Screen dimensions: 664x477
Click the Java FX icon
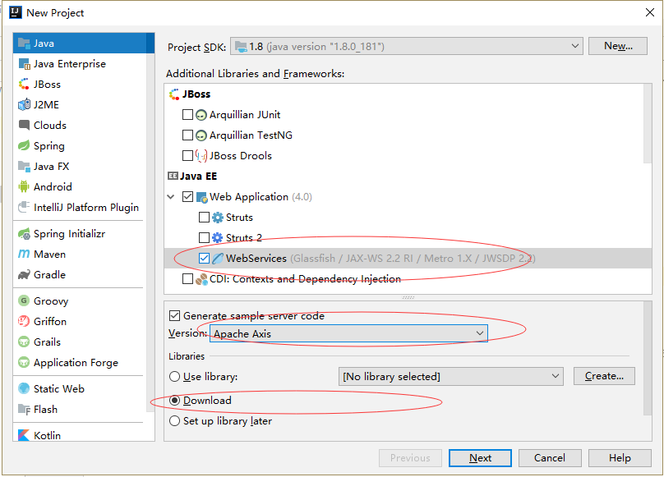click(x=24, y=167)
